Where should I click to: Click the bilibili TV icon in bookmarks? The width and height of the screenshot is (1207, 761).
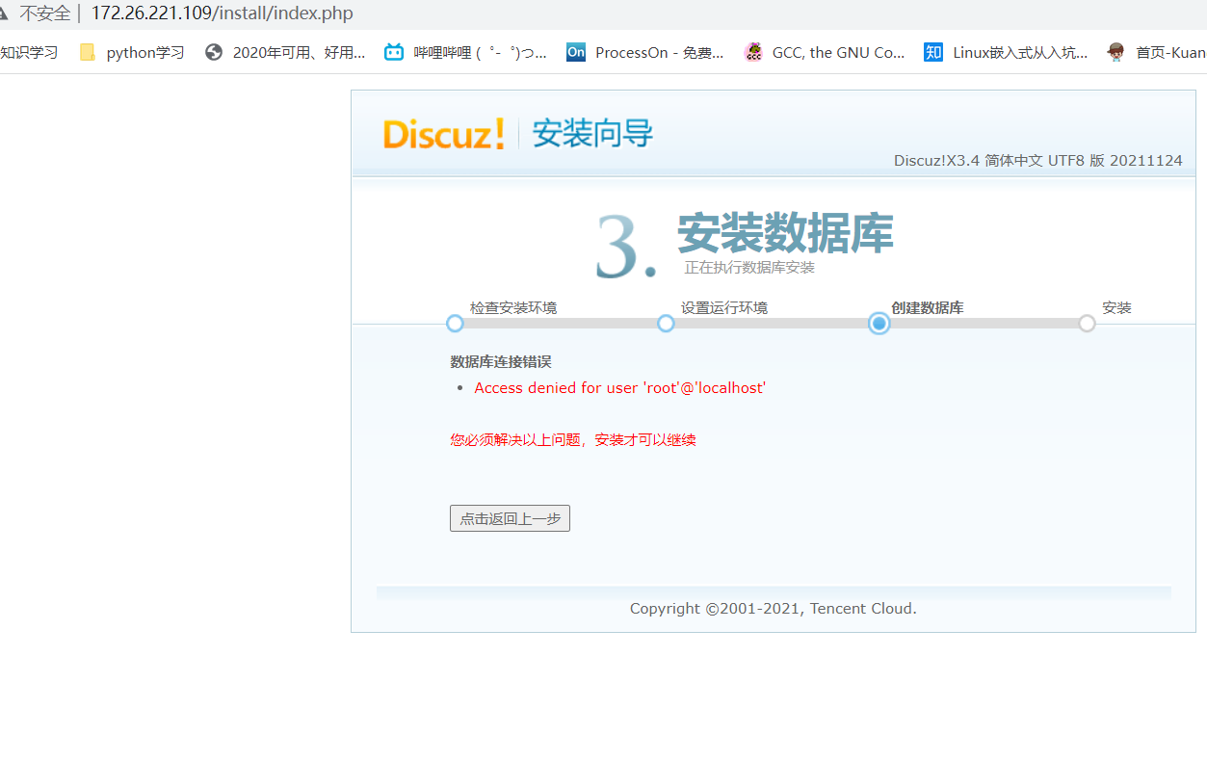(394, 52)
